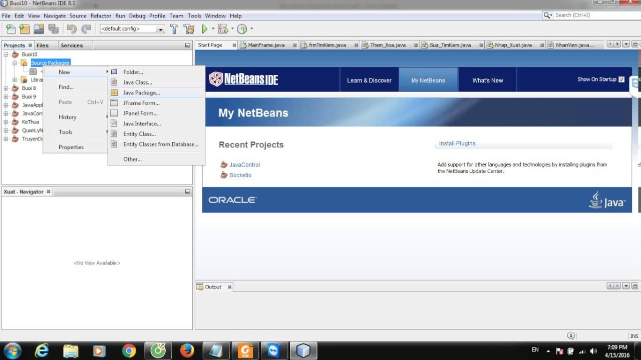Select Java Class... from the New submenu
This screenshot has height=360, width=641.
(x=156, y=82)
